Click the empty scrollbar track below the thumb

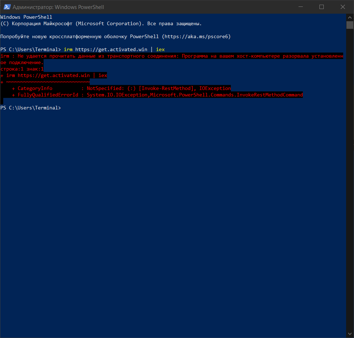point(350,180)
